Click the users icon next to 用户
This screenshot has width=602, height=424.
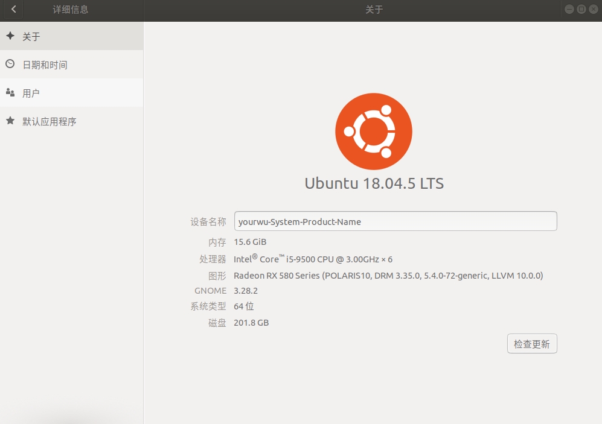click(x=10, y=93)
